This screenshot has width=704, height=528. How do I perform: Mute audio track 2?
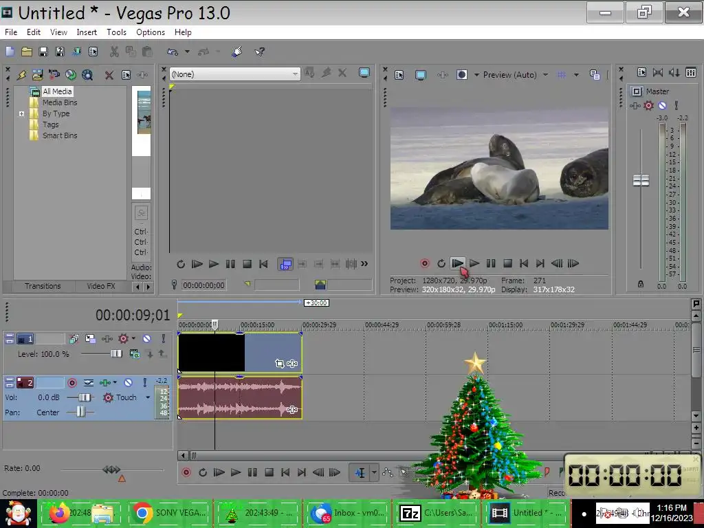[129, 382]
